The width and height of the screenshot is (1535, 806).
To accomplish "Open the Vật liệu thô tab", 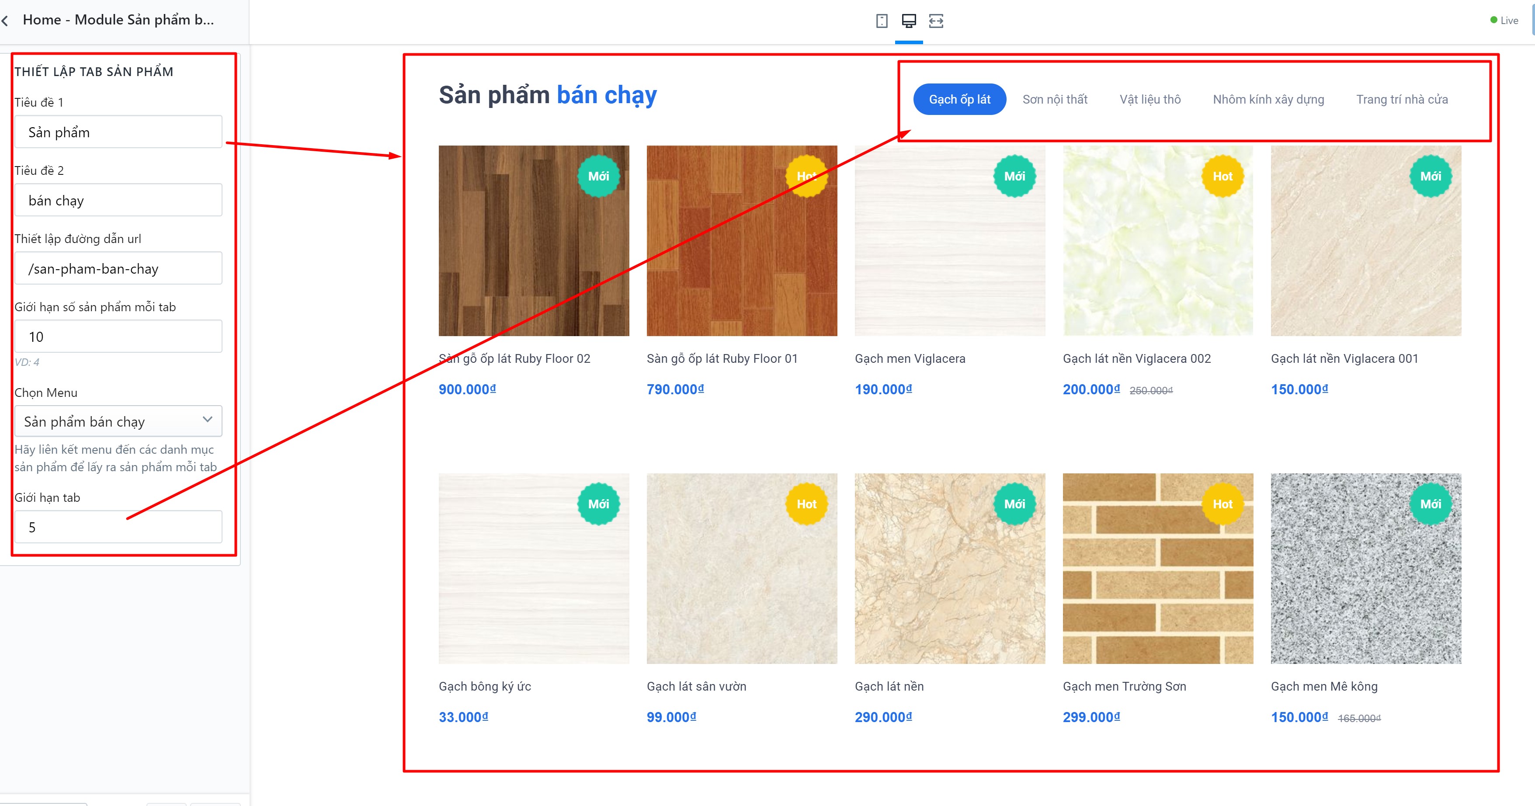I will coord(1150,100).
